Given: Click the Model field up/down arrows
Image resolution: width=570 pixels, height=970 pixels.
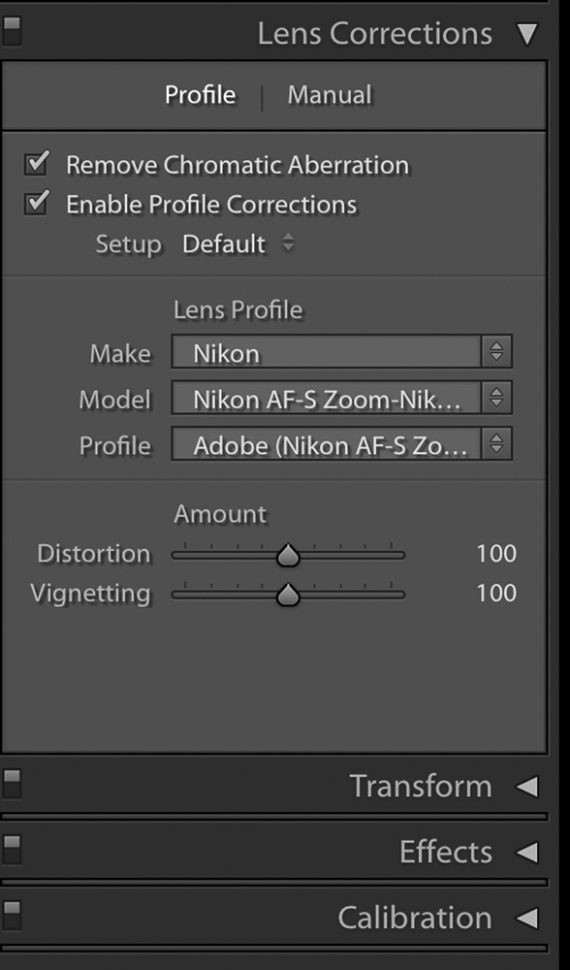Looking at the screenshot, I should 496,397.
